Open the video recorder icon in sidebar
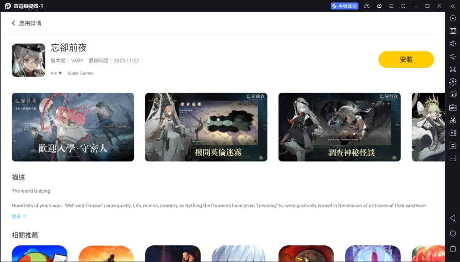The image size is (460, 262). [x=453, y=133]
